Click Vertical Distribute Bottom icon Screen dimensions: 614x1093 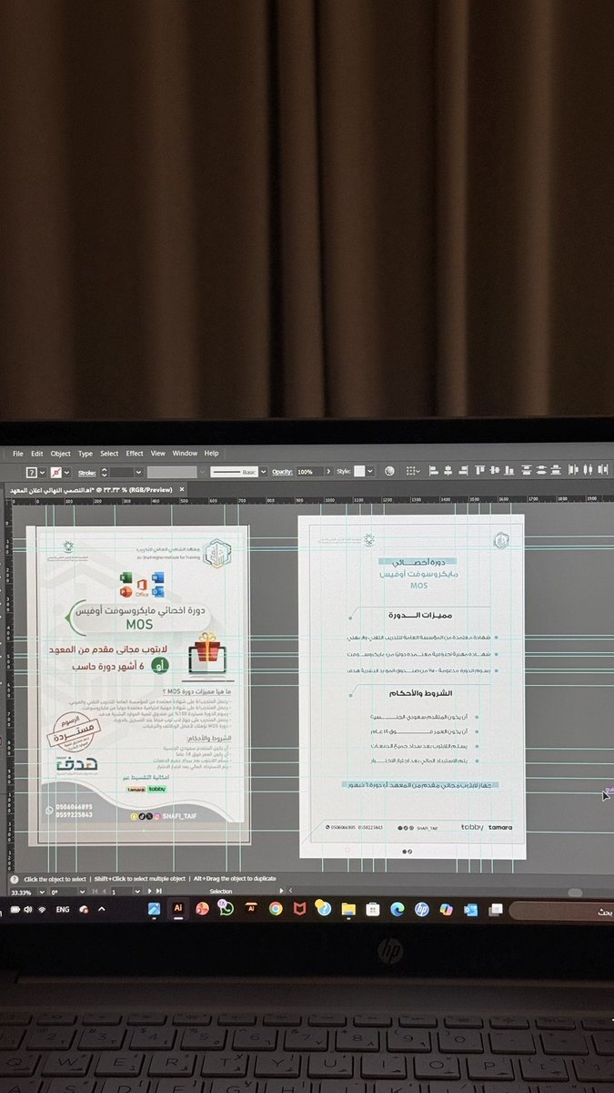[555, 471]
